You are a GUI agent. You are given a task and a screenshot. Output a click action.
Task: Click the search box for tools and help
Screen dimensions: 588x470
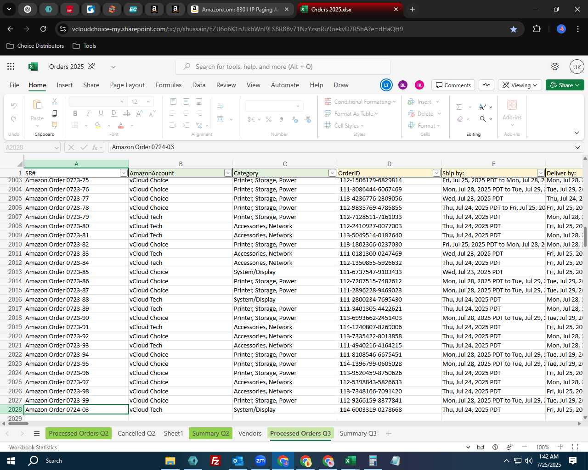click(283, 67)
